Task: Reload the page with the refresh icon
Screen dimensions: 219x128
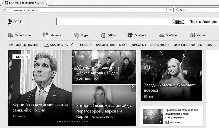Action: [170, 10]
